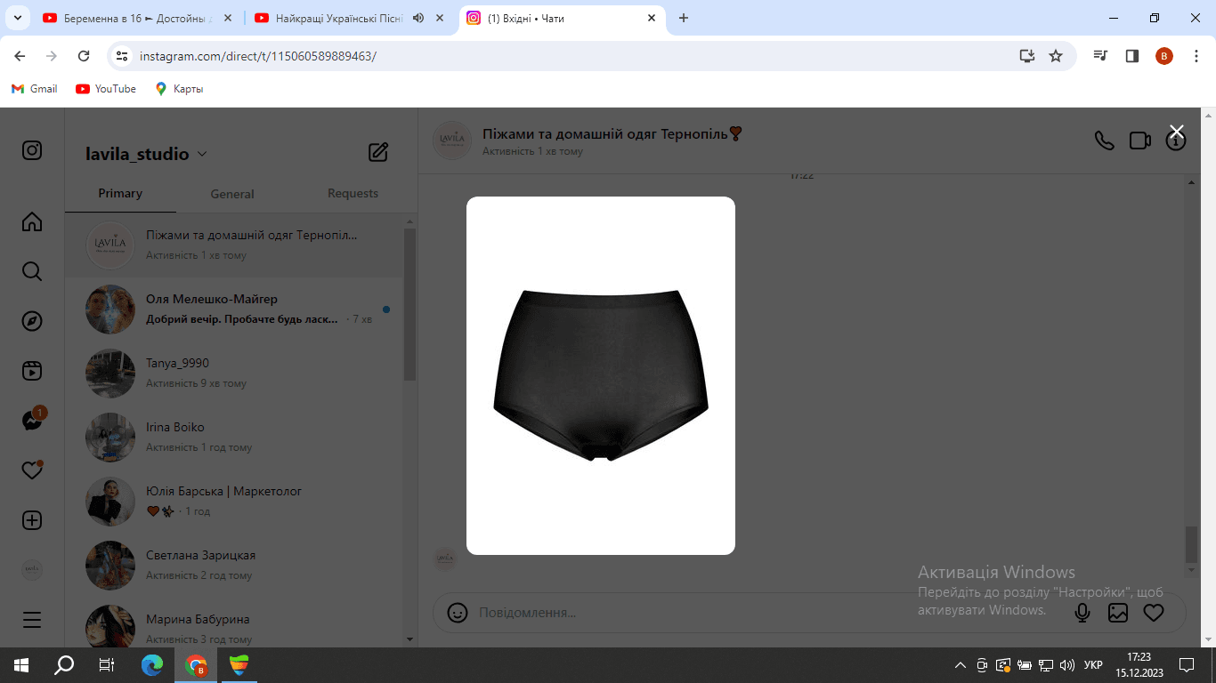Start a video call in chat
Screen dimensions: 1216x683
click(1140, 141)
